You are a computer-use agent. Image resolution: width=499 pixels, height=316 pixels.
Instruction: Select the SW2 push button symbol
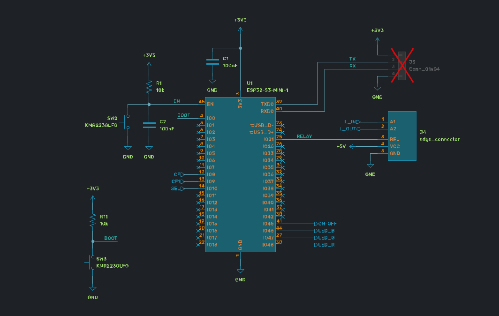(127, 121)
